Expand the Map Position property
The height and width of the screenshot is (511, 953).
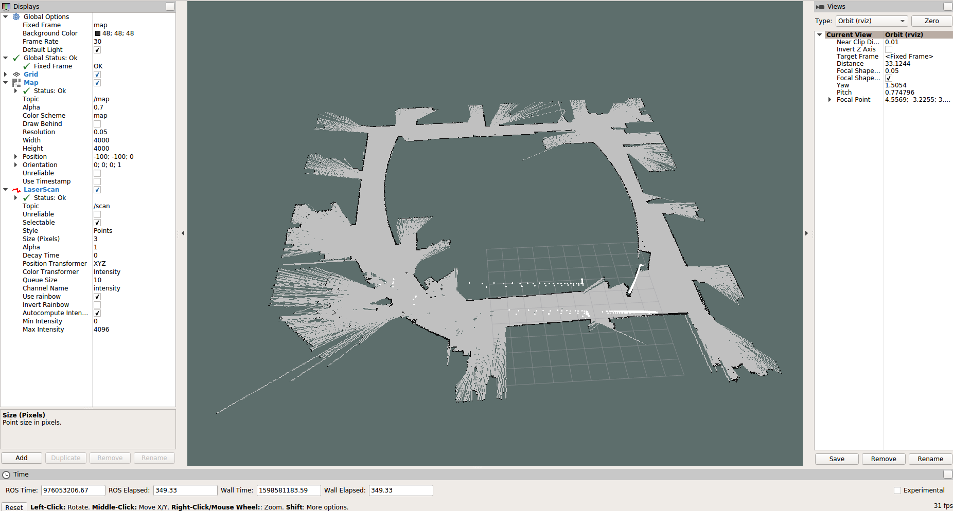pos(15,156)
